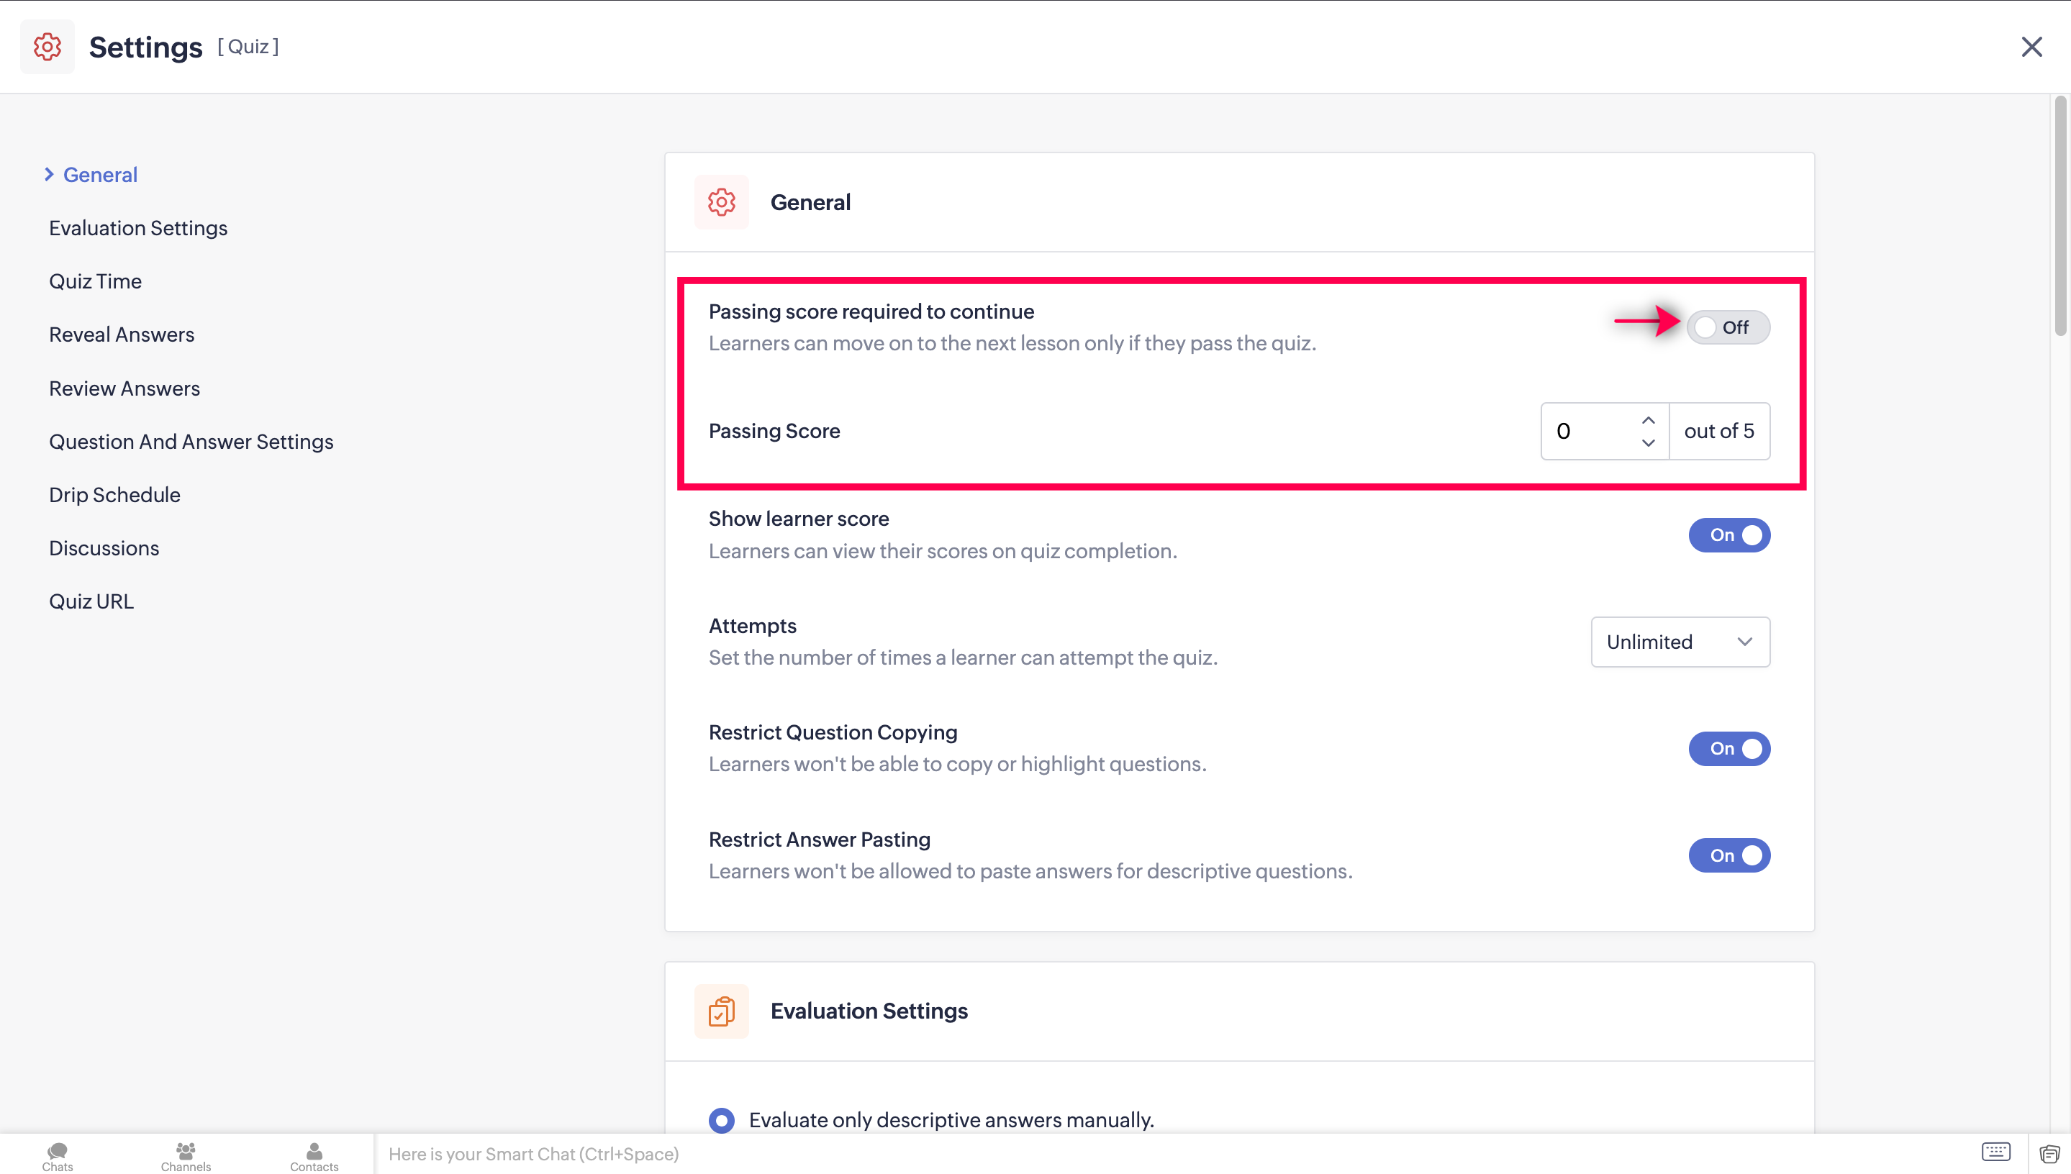
Task: Jump to Drip Schedule settings
Action: (x=114, y=495)
